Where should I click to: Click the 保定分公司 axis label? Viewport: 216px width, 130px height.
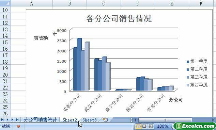pyautogui.click(x=135, y=103)
